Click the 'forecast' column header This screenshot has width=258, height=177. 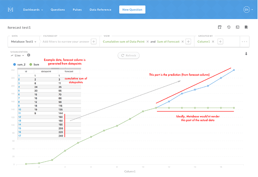tap(69, 71)
